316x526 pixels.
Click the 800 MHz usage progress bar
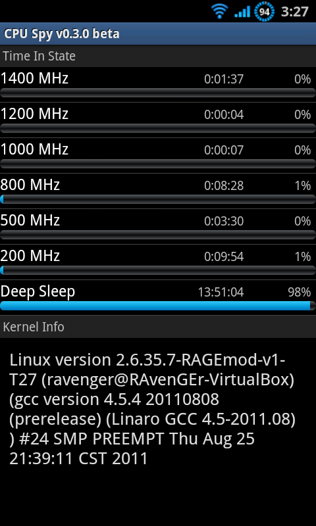(x=158, y=199)
